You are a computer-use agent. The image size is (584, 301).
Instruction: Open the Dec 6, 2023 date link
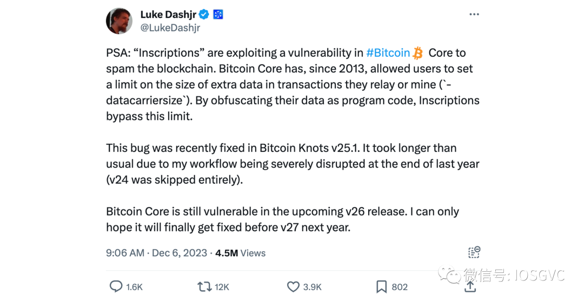pos(180,253)
